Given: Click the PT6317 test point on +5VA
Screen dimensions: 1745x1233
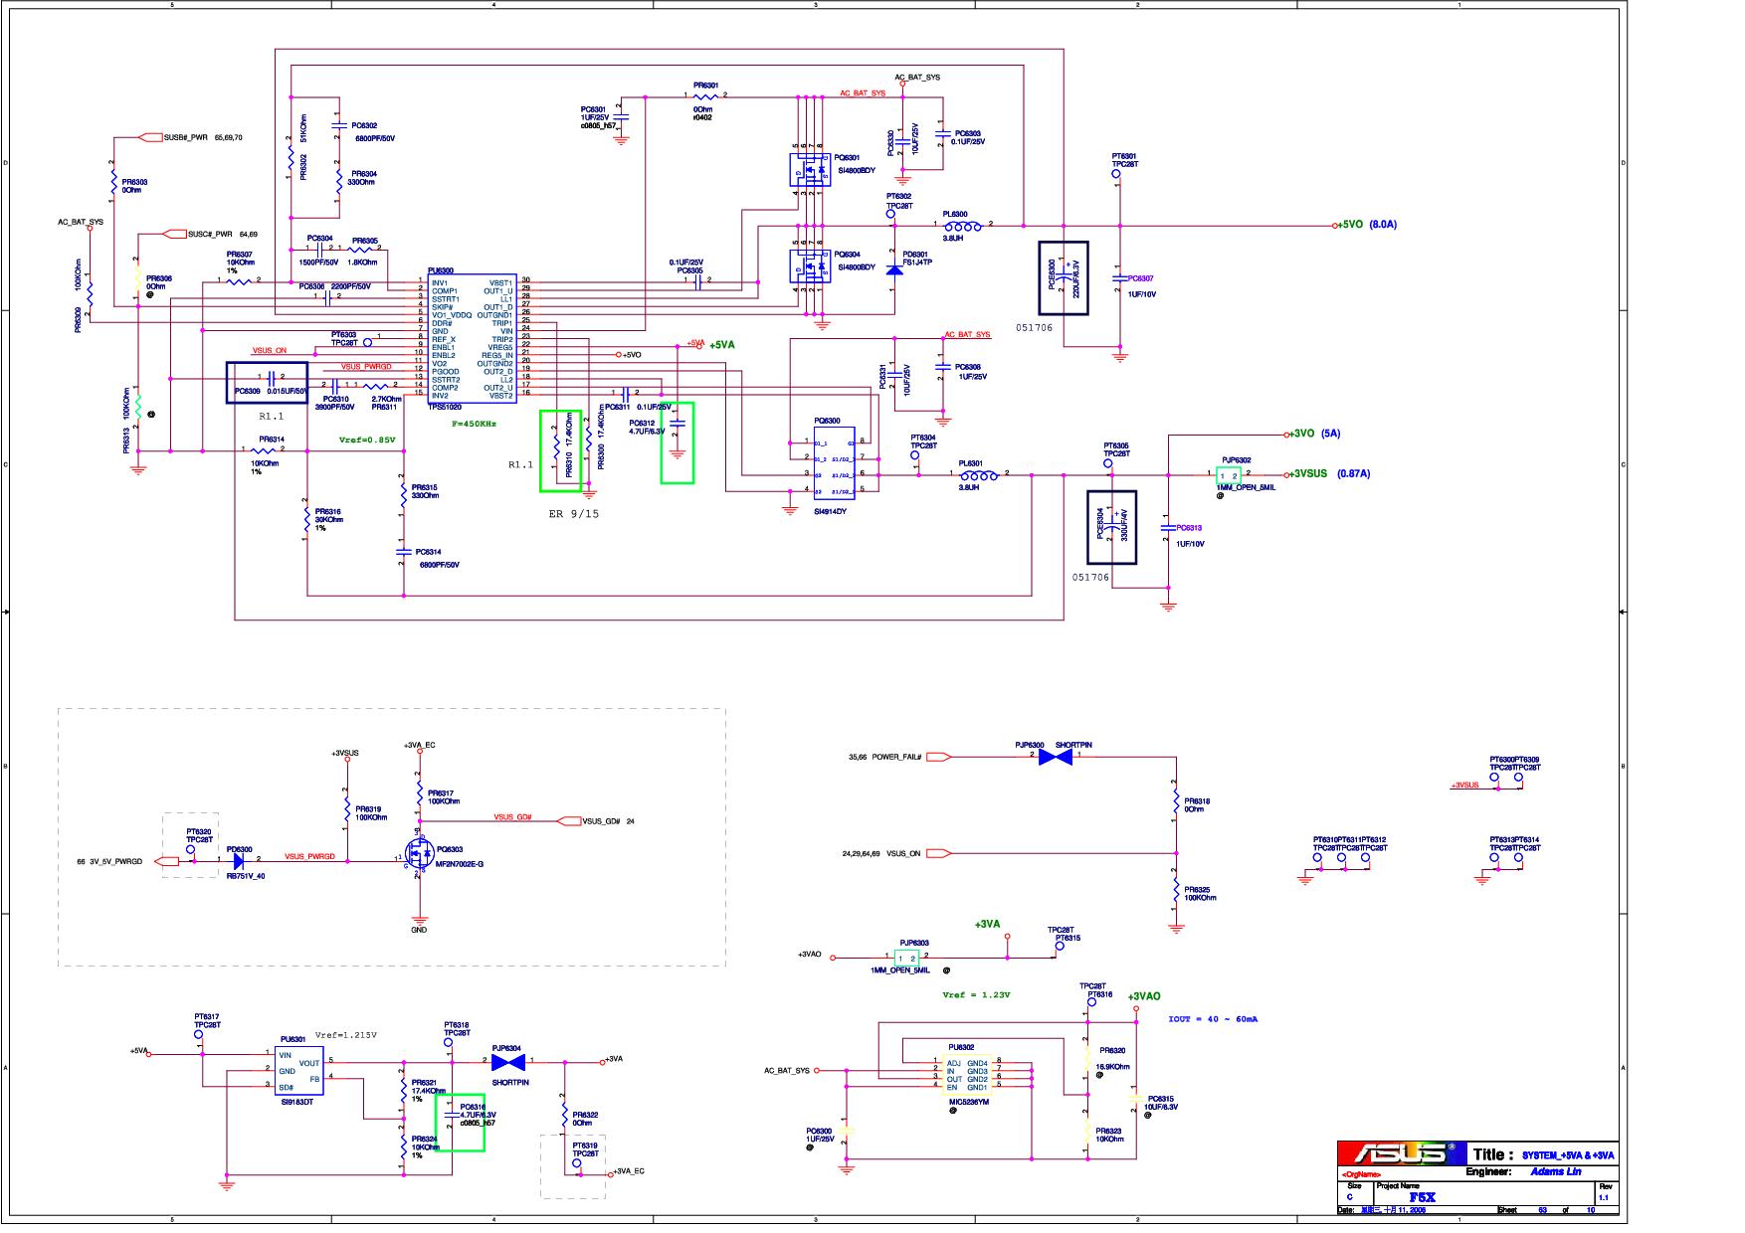Looking at the screenshot, I should tap(198, 1035).
